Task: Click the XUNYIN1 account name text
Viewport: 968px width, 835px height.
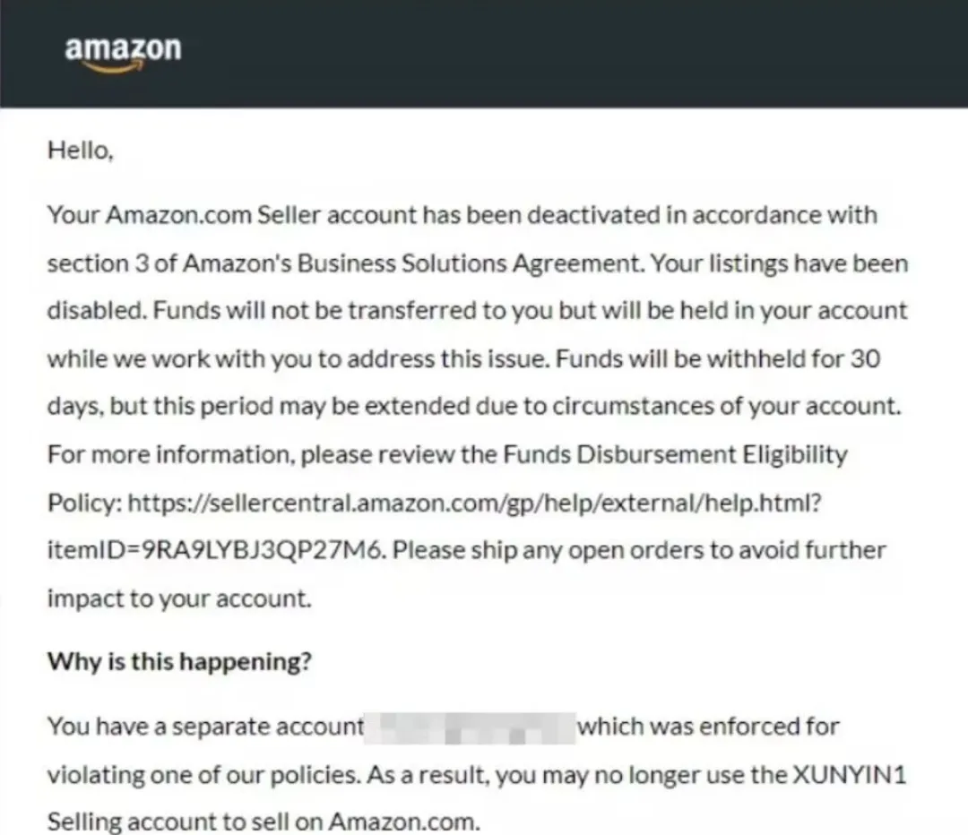Action: pos(849,774)
